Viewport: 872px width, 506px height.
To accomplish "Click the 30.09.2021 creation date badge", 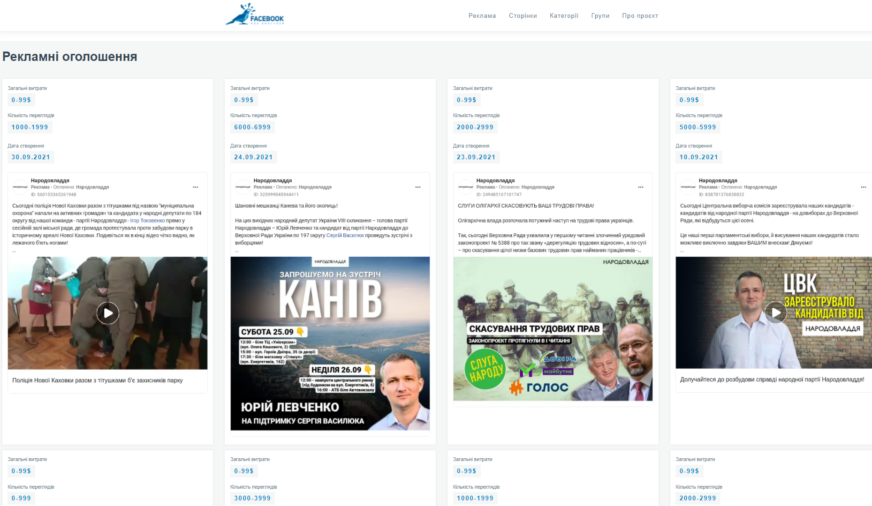I will coord(30,157).
